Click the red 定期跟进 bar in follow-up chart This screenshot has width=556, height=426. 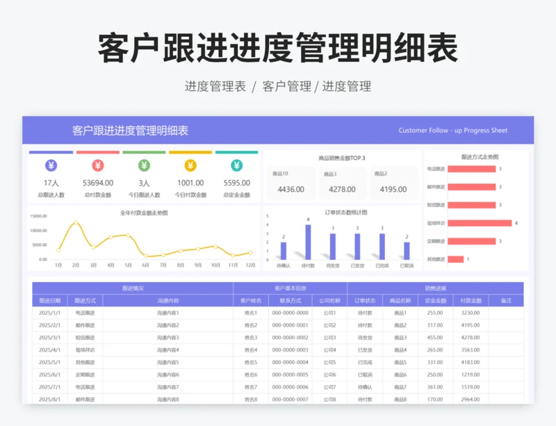pos(472,241)
